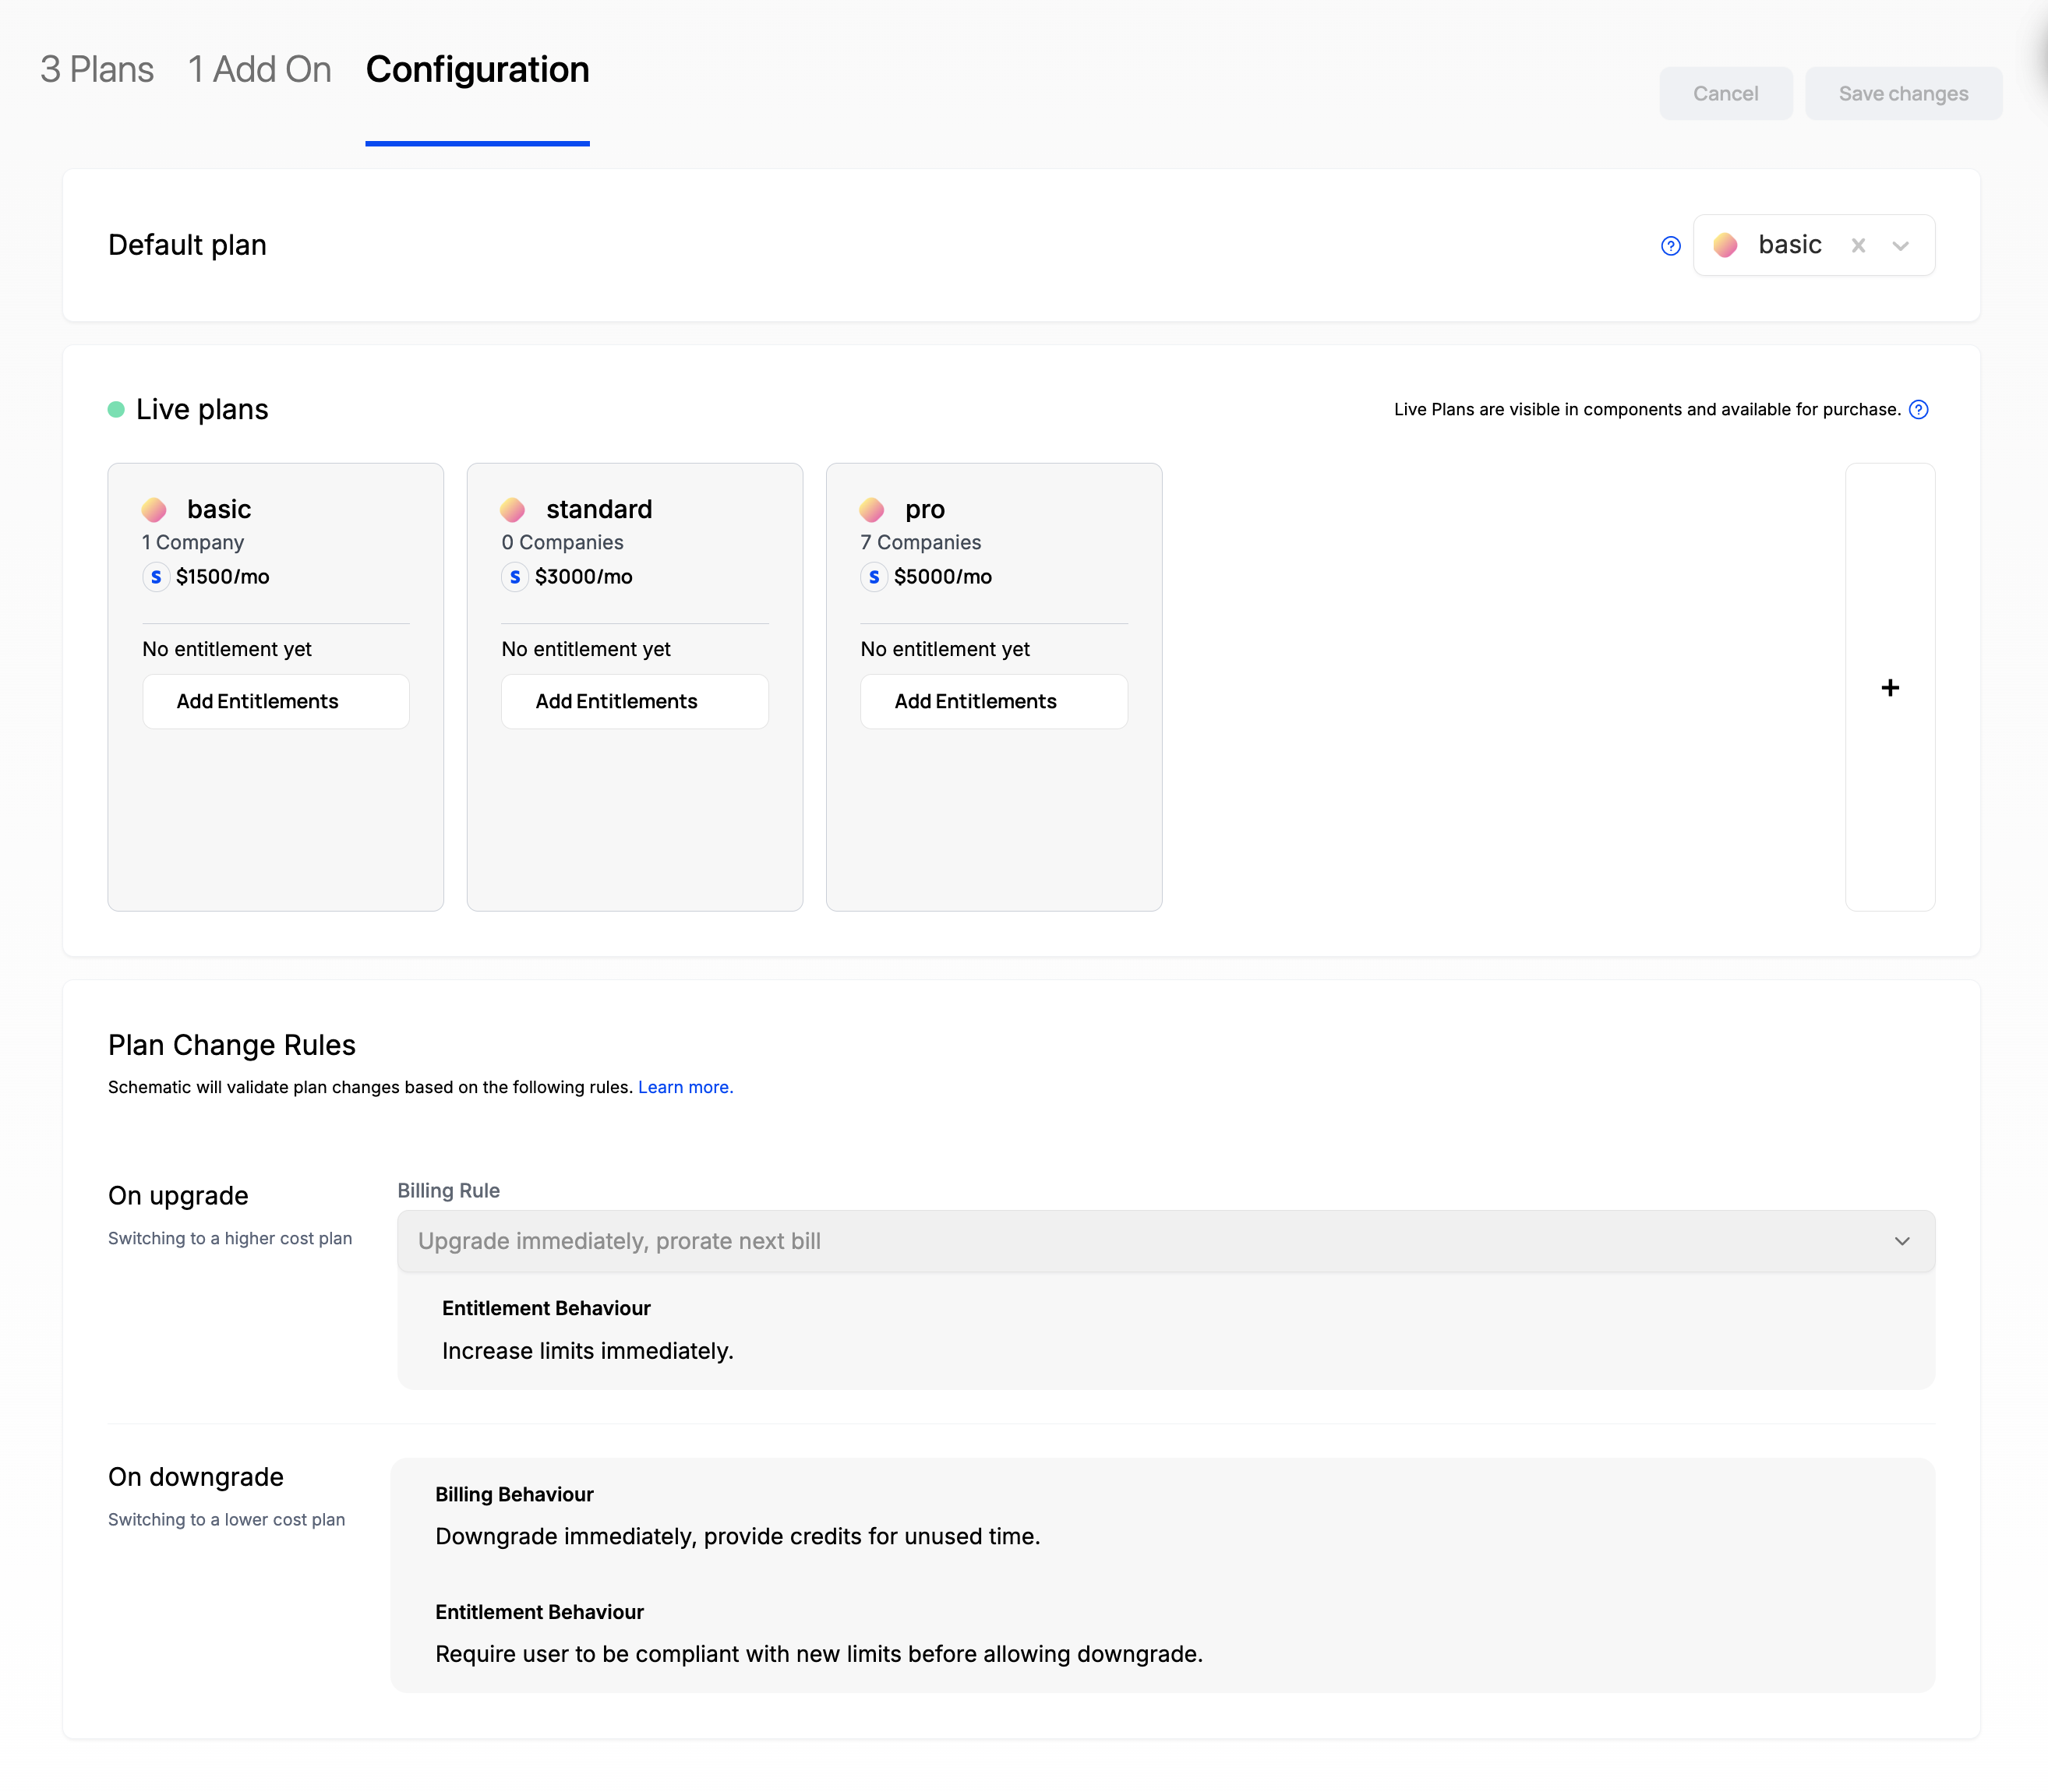Viewport: 2048px width, 1792px height.
Task: Add Entitlements to the standard plan
Action: [634, 701]
